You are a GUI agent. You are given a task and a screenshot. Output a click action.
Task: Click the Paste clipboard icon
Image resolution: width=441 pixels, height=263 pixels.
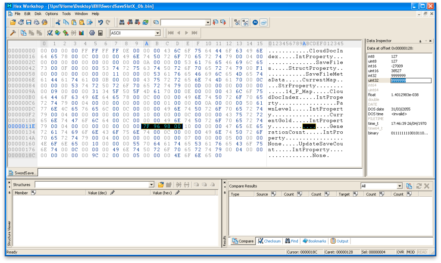click(74, 22)
